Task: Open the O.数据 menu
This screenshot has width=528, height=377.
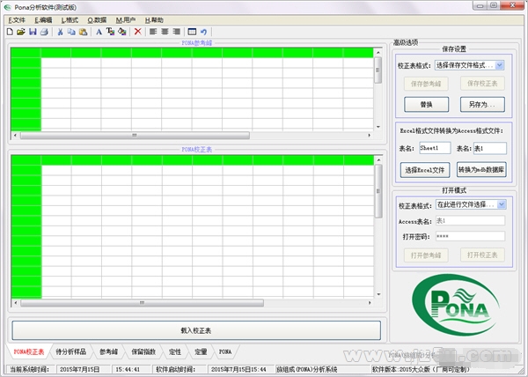Action: pos(97,20)
